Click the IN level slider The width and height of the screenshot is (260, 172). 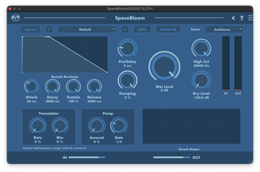[x=87, y=157]
